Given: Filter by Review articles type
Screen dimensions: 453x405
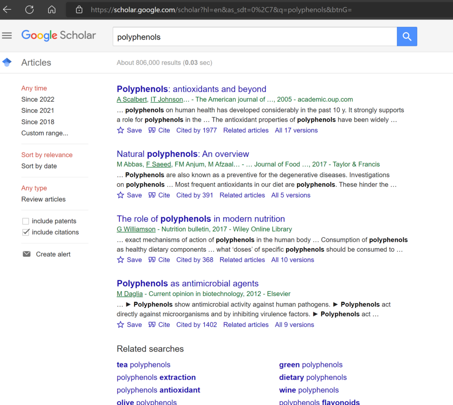Looking at the screenshot, I should (43, 199).
